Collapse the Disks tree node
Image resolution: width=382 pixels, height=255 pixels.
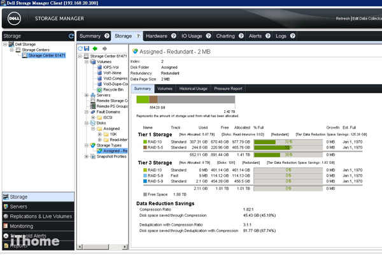87,123
